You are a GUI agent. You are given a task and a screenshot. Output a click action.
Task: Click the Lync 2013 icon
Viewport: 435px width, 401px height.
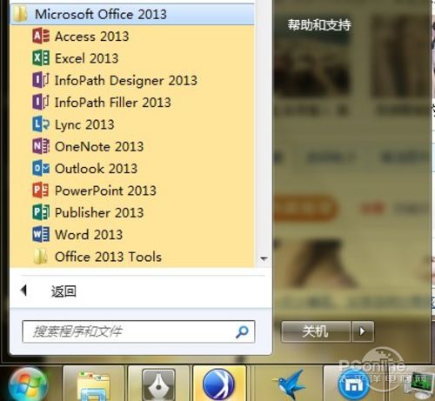coord(41,124)
